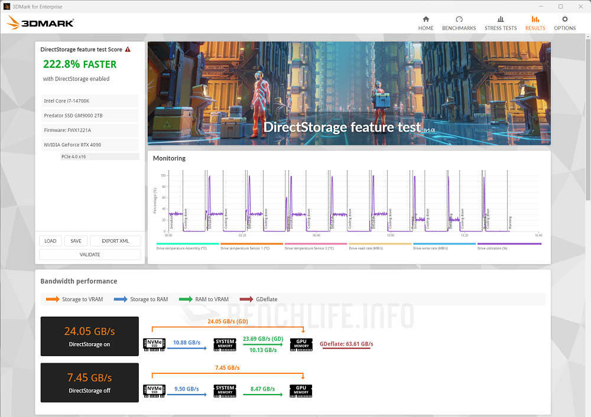Click the EXPORT XML button
Viewport: 591px width, 417px height.
point(115,240)
